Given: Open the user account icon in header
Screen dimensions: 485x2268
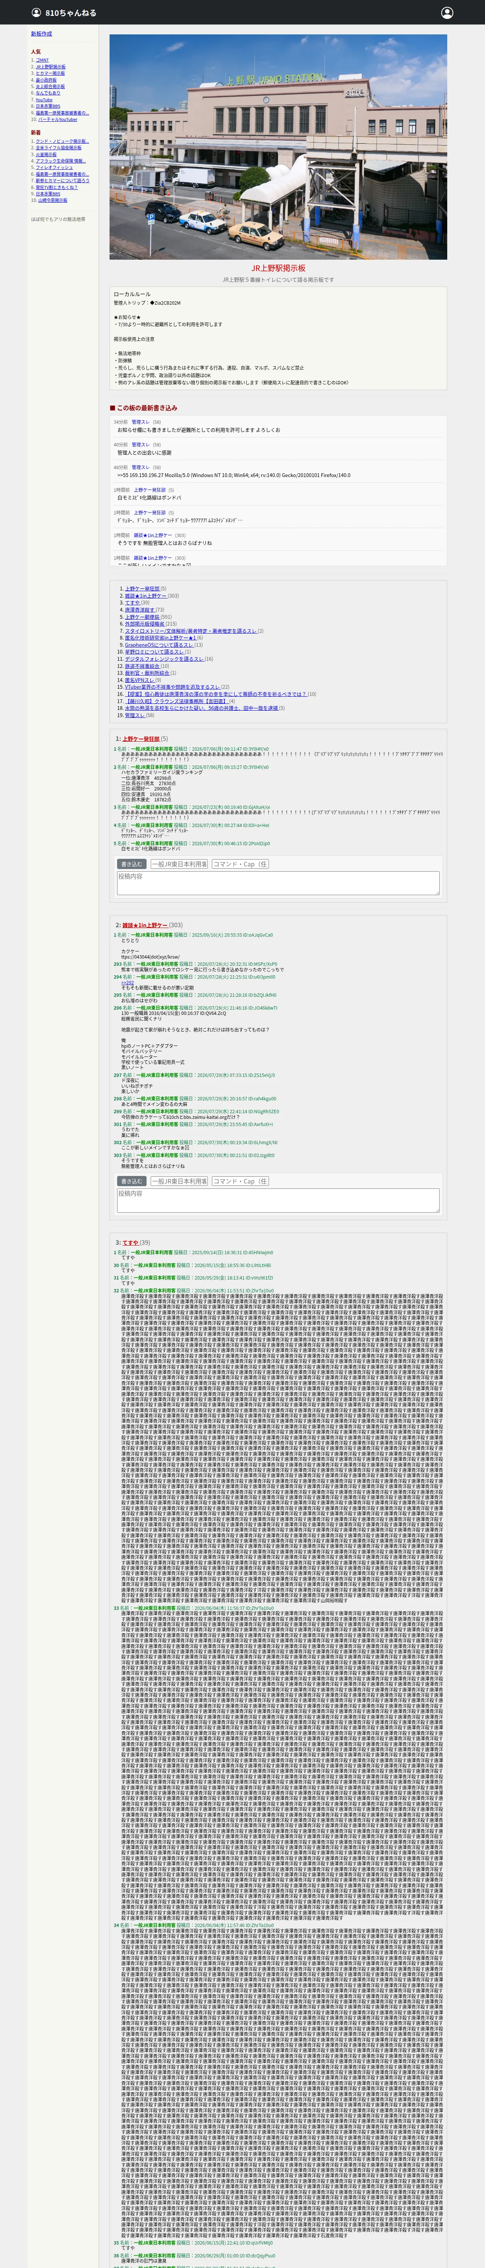Looking at the screenshot, I should [x=447, y=13].
